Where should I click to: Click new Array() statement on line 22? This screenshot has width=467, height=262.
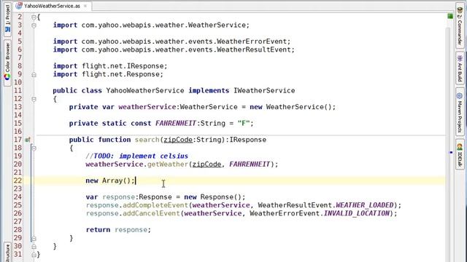(x=110, y=180)
